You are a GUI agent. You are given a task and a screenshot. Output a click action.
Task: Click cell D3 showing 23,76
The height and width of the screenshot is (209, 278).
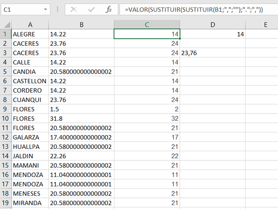click(x=213, y=53)
